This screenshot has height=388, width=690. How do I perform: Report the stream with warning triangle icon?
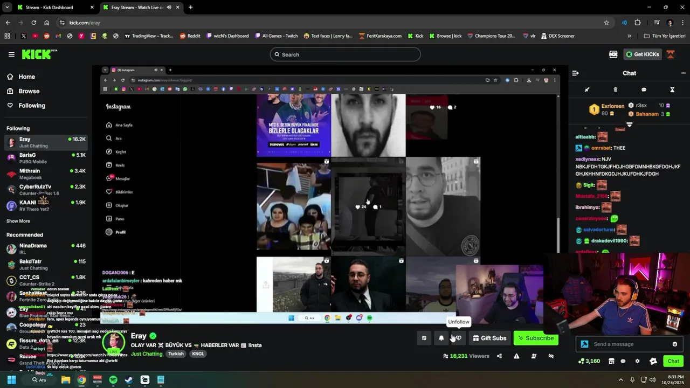point(516,356)
